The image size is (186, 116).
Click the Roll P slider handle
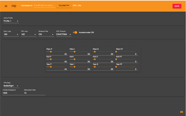click(x=51, y=59)
